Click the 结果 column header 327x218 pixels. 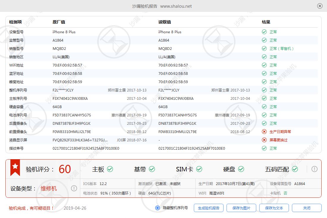266,22
